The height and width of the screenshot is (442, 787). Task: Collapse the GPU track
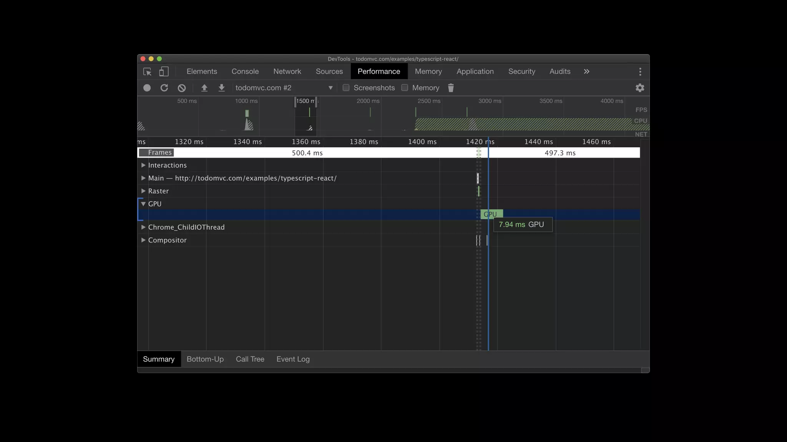click(143, 204)
